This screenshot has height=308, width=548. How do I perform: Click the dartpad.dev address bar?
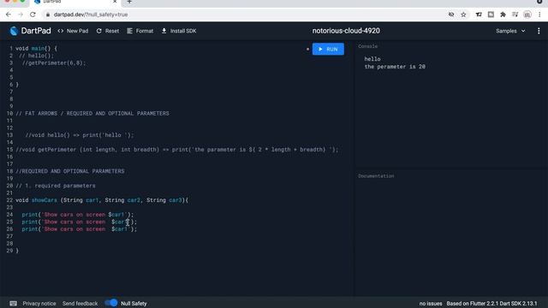[245, 15]
